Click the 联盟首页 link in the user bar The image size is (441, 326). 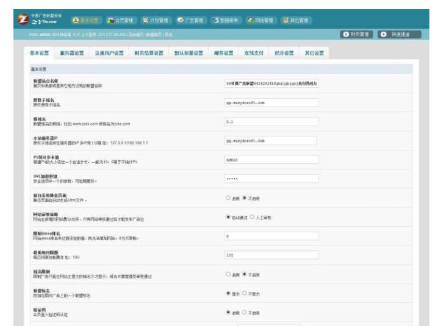(x=154, y=35)
